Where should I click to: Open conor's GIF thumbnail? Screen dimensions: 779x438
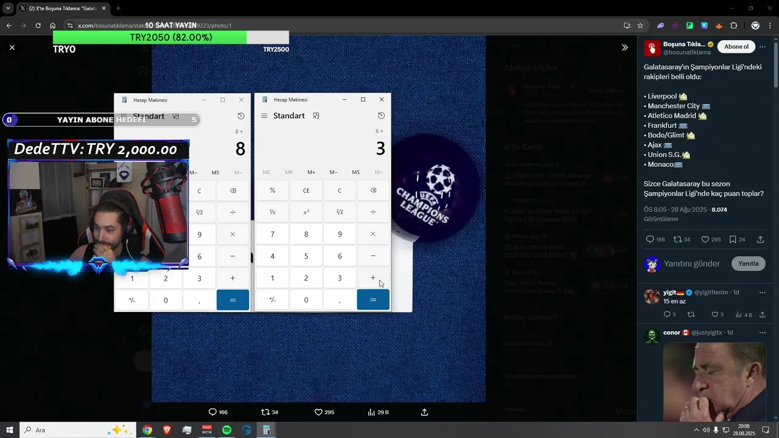714,382
